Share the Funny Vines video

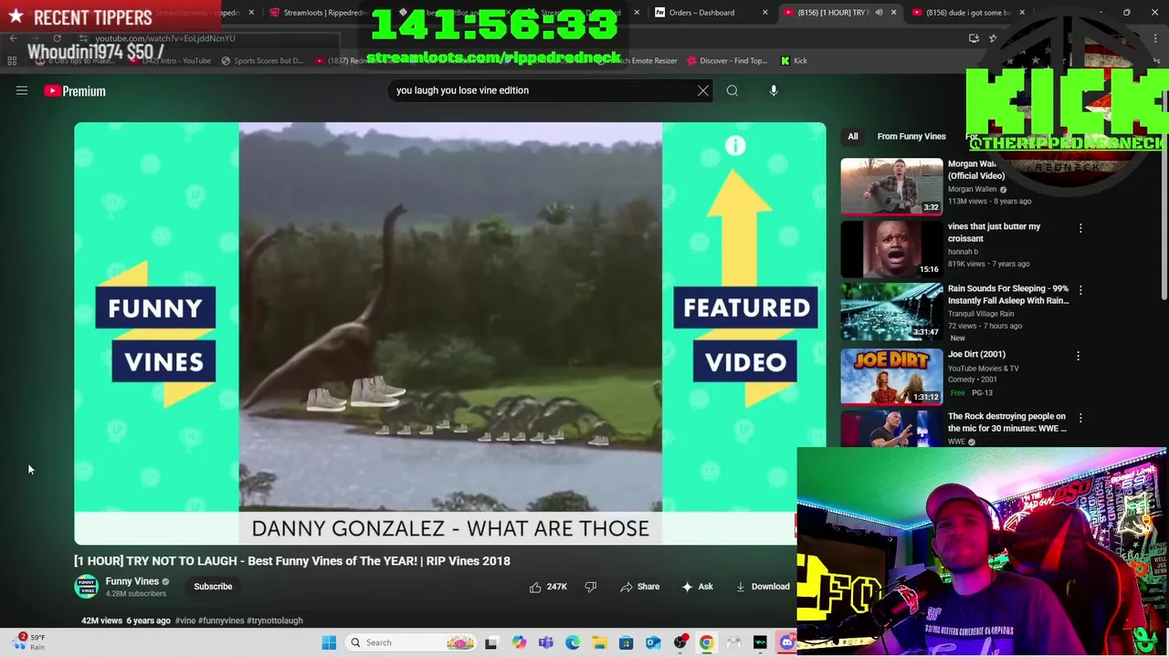639,587
